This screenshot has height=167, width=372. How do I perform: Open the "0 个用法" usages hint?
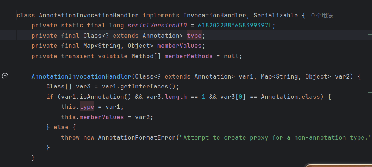(322, 16)
